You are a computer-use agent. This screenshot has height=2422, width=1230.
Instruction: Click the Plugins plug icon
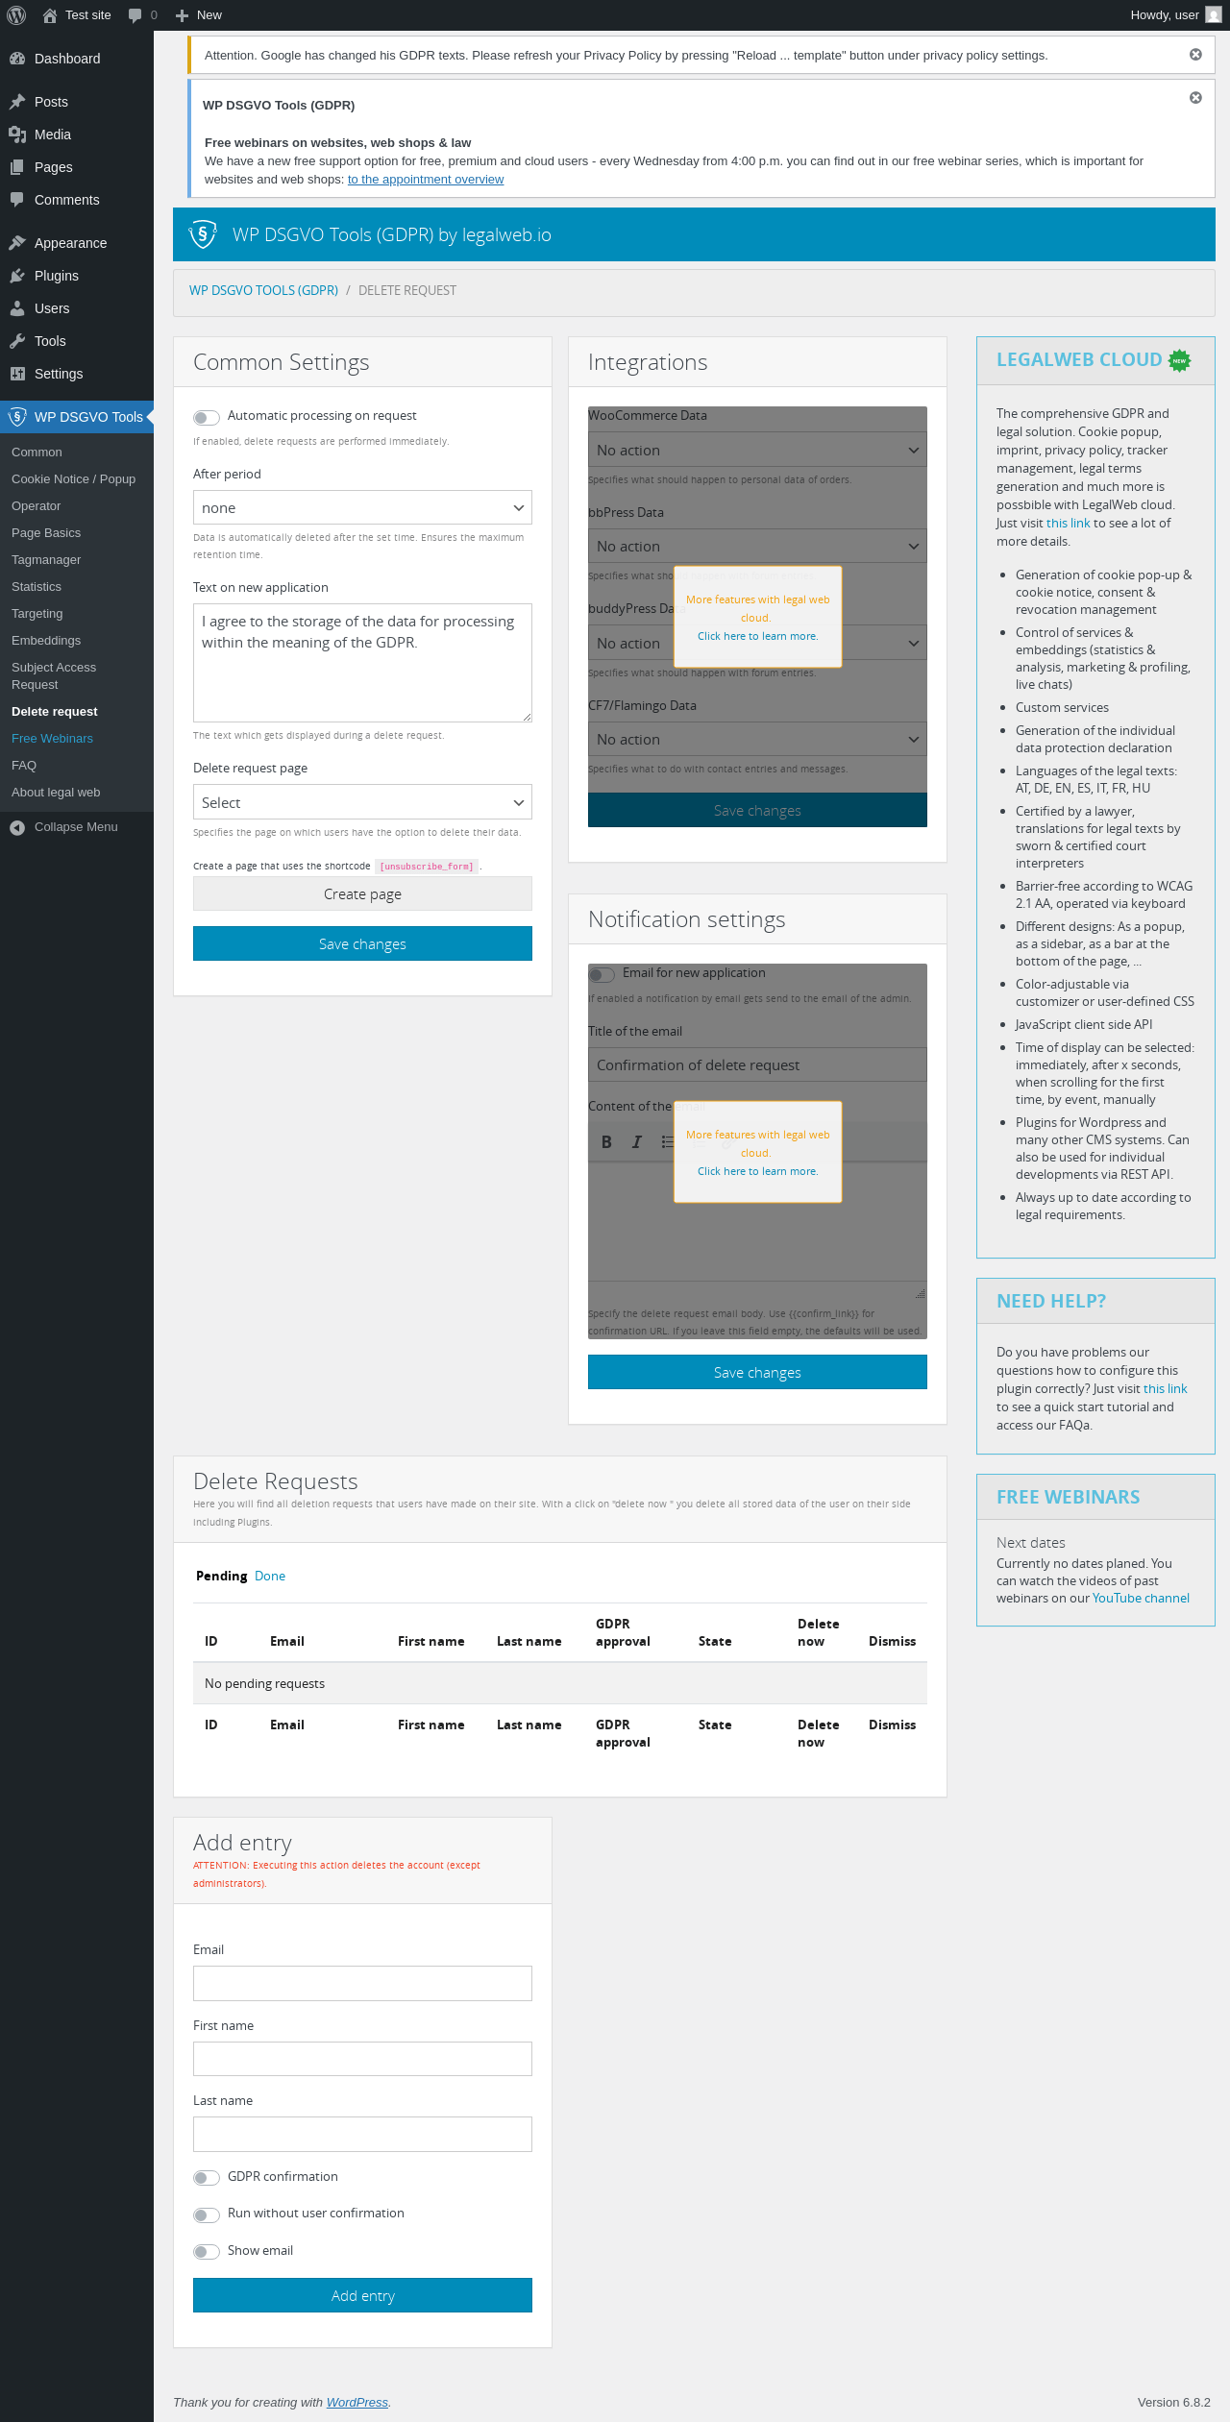17,276
